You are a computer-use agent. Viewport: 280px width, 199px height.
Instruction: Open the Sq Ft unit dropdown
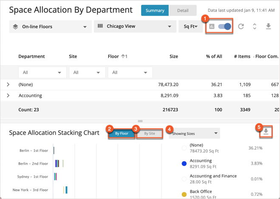point(190,26)
